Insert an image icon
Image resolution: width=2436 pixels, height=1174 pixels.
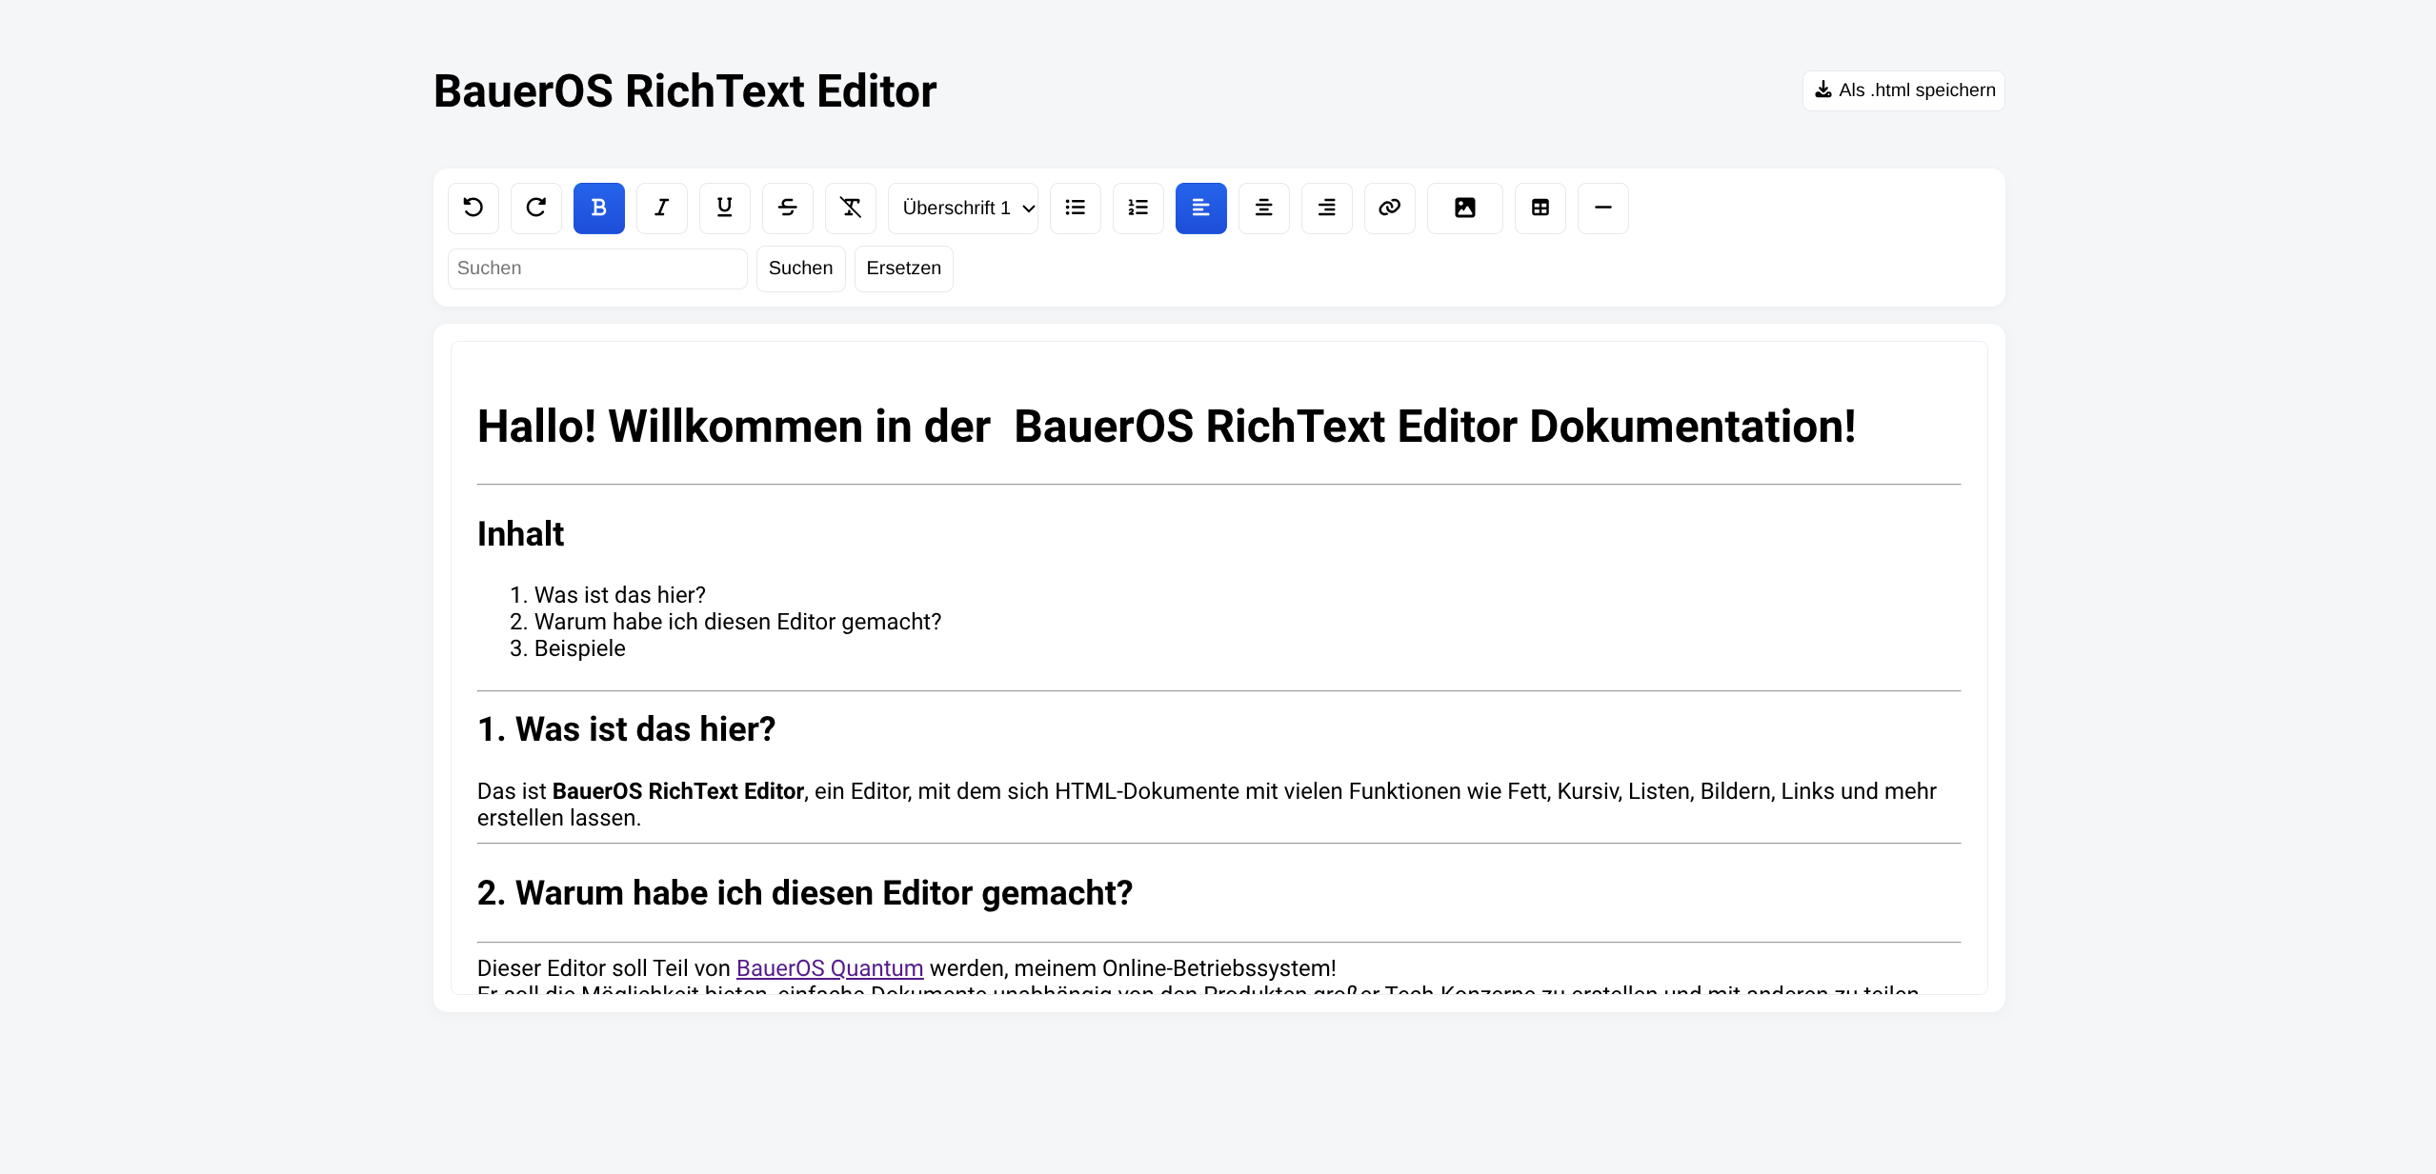(x=1465, y=208)
